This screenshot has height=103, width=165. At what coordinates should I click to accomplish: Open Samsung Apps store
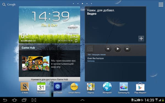coord(124,87)
